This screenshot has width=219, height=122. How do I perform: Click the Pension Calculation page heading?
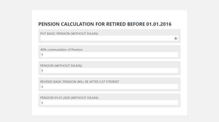[x=105, y=24]
